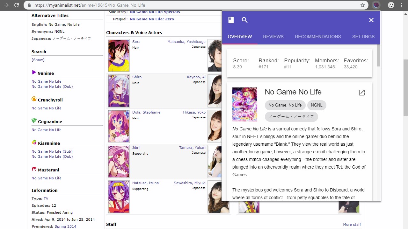Open search in the extension popup
The height and width of the screenshot is (229, 408).
coord(244,20)
